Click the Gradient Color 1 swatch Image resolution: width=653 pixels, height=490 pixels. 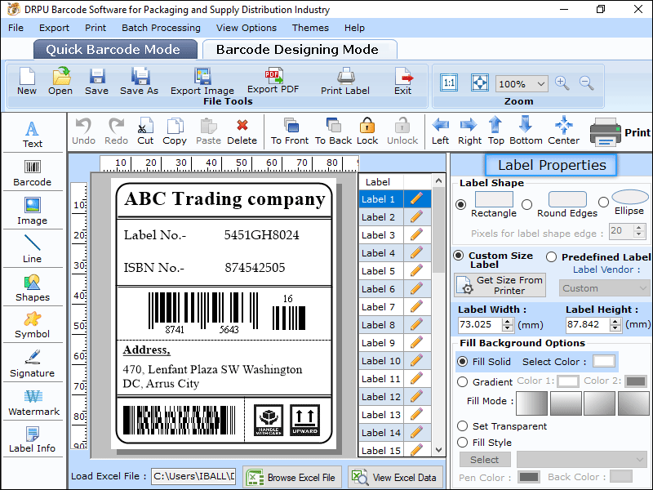click(568, 381)
